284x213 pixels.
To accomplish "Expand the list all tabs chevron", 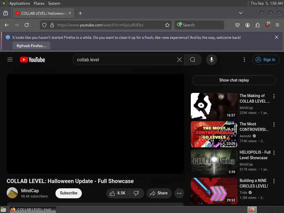I will click(x=240, y=13).
